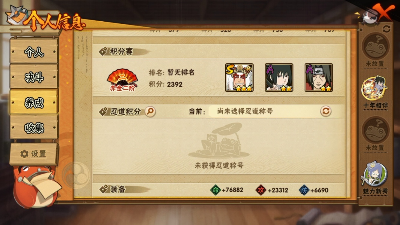400x225 pixels.
Task: Select the A-rank Itachi ninja portrait
Action: (318, 78)
